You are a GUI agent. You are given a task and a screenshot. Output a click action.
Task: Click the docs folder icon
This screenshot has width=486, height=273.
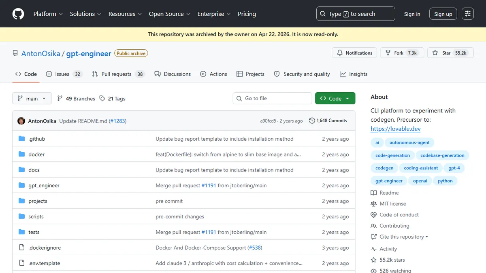22,170
